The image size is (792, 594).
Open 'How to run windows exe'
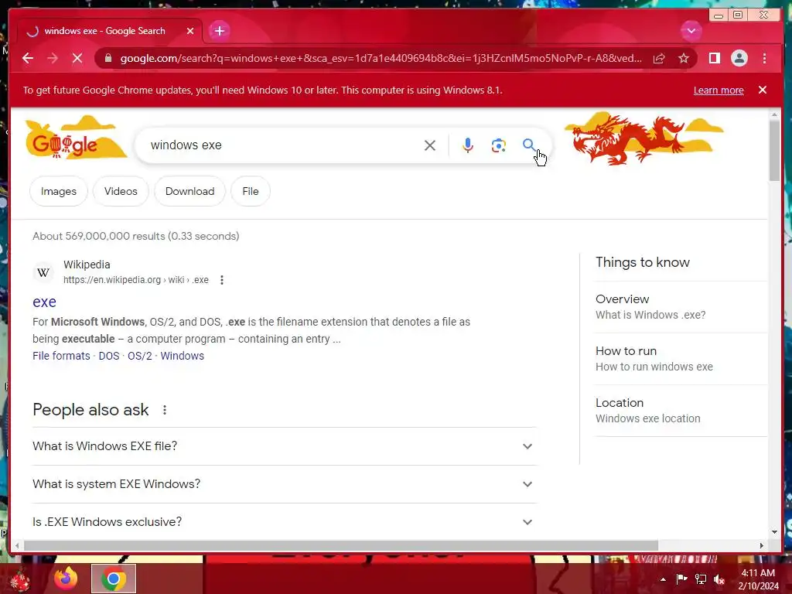[681, 359]
